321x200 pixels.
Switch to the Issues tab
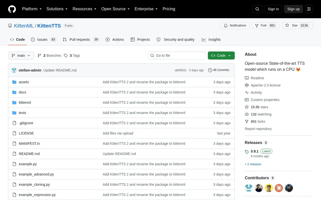[44, 39]
